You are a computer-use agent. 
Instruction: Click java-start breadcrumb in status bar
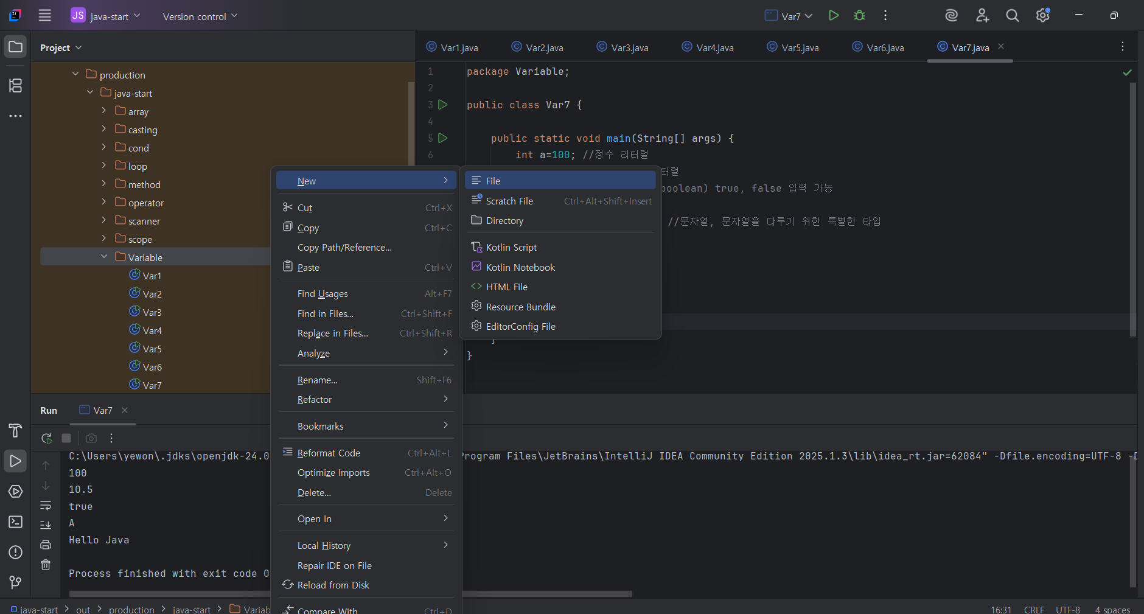point(35,609)
